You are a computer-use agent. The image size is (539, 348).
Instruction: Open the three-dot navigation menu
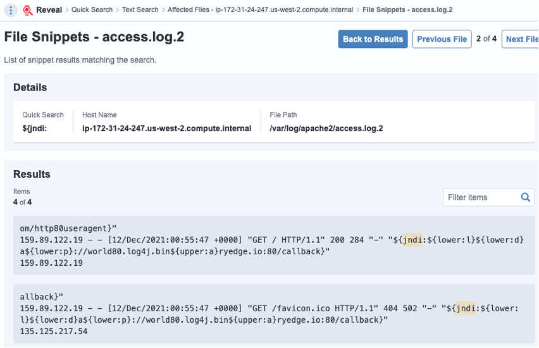11,10
